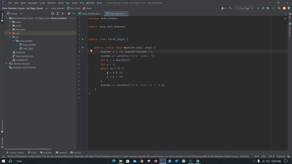292x164 pixels.
Task: Open Search Everywhere magnifier icon
Action: 279,8
